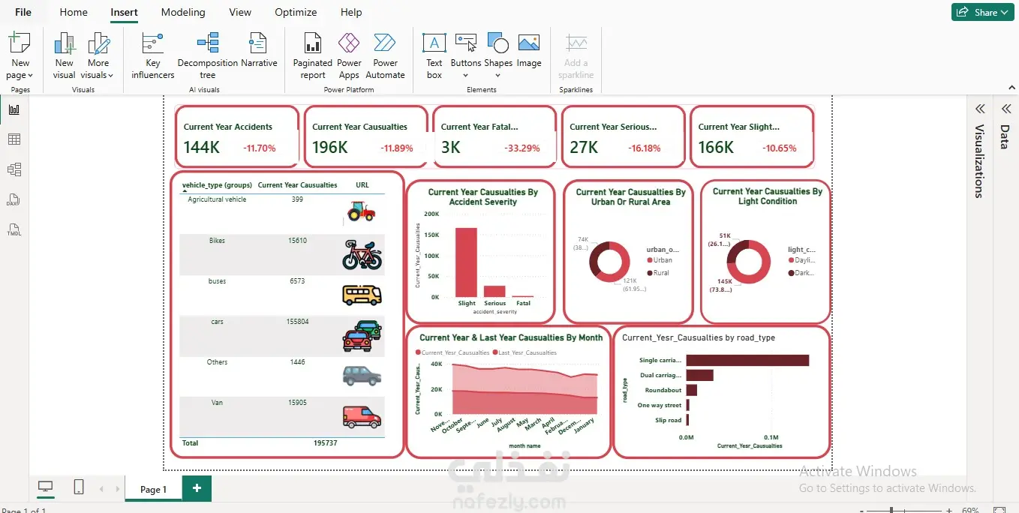Select the Current Year Causualties card
Screen dimensions: 1019x513
366,136
